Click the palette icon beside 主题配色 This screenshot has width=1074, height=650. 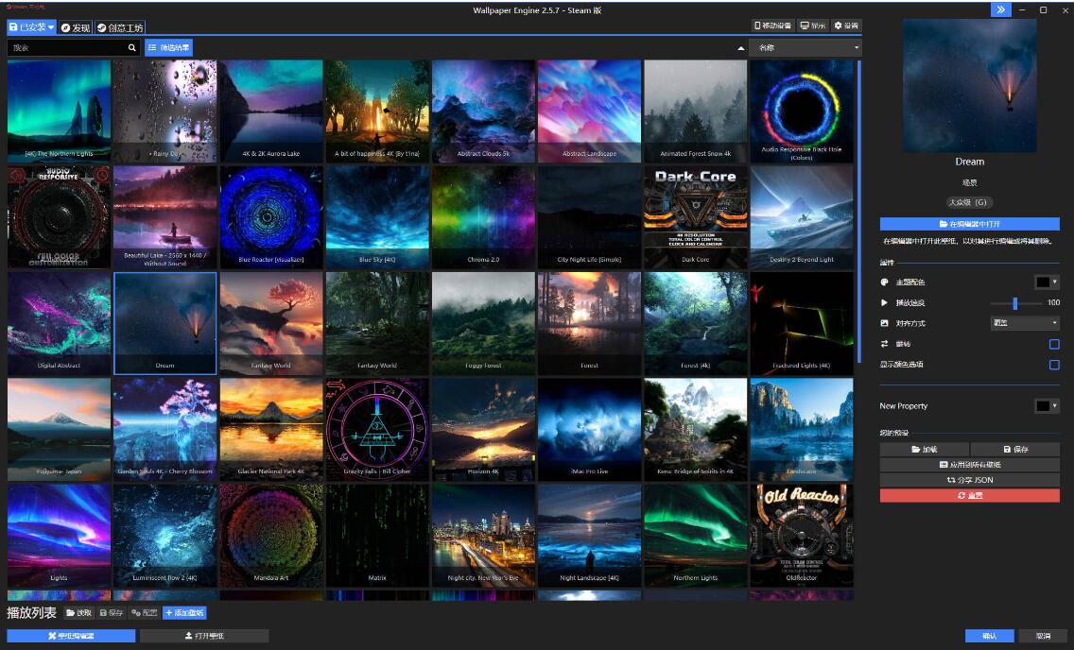click(884, 282)
